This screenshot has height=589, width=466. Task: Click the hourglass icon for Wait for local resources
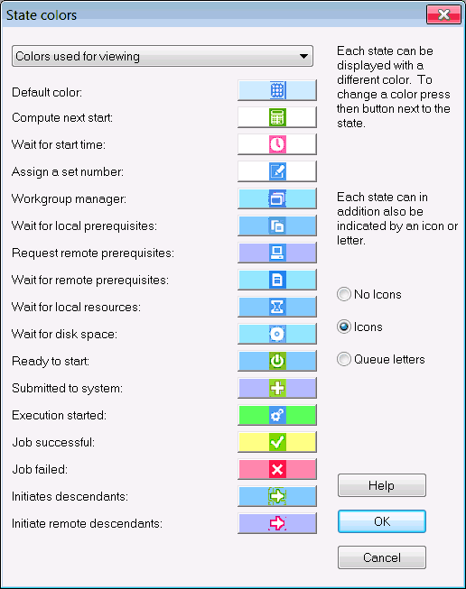coord(277,307)
